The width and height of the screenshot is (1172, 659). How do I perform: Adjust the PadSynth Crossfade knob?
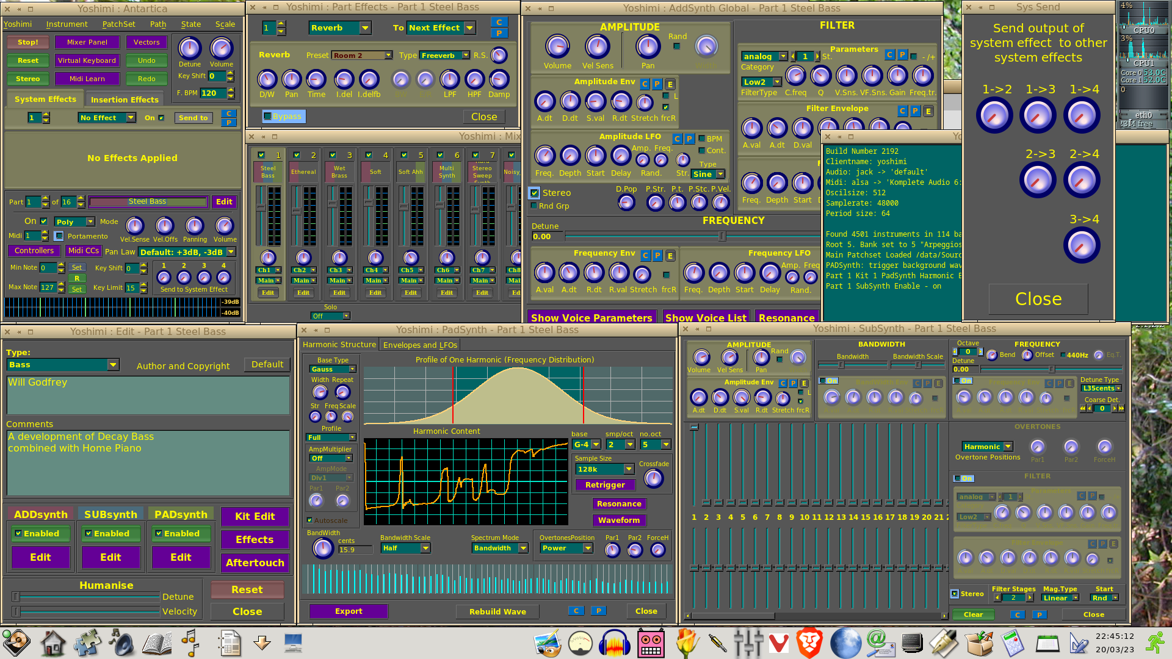click(654, 478)
